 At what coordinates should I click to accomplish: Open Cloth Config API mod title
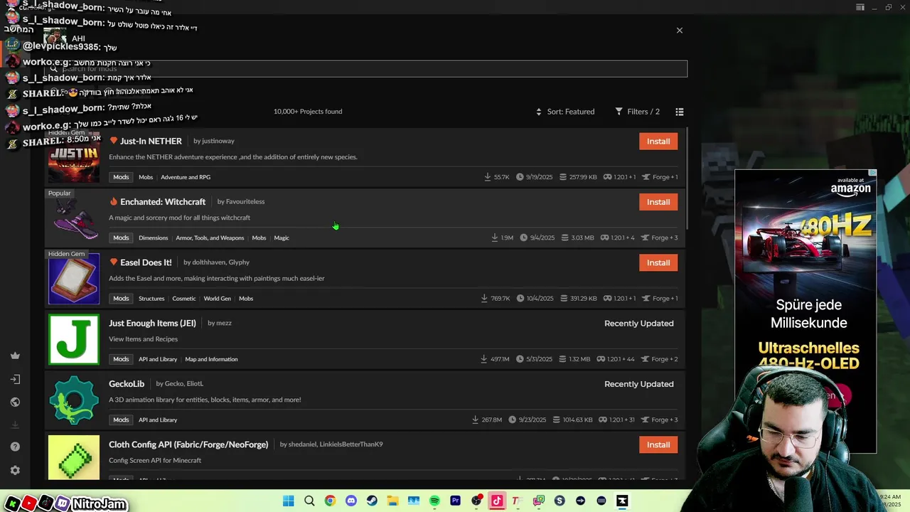pos(188,444)
